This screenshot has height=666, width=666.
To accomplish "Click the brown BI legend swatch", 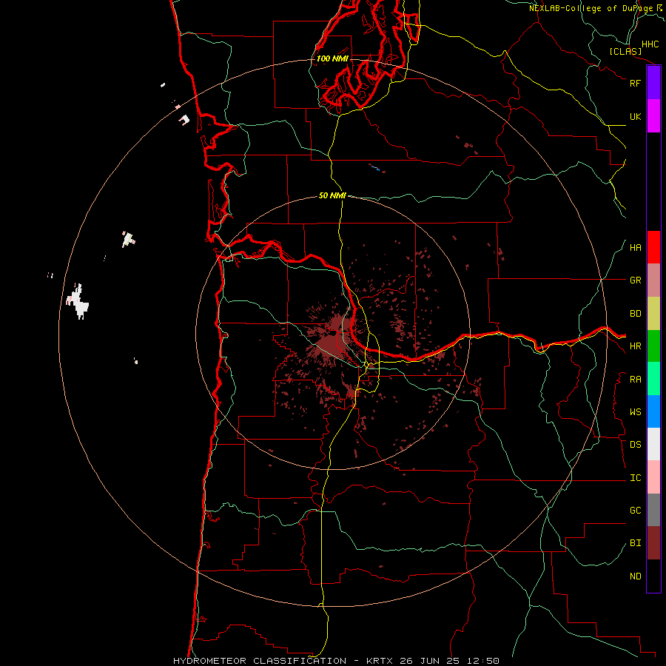I will pyautogui.click(x=653, y=543).
